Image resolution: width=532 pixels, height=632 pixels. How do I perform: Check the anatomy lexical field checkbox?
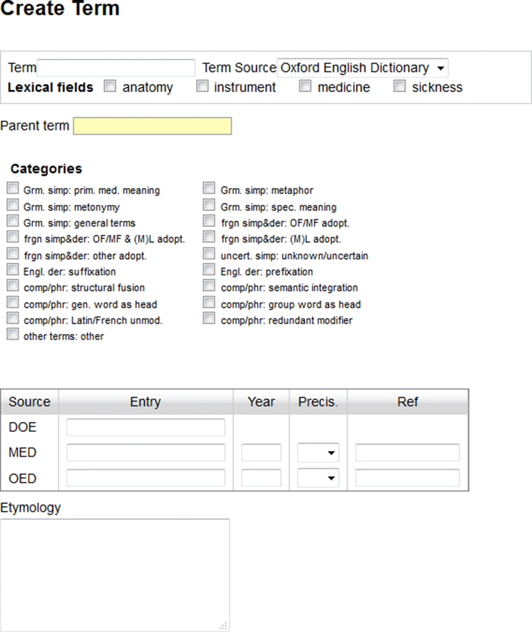[x=110, y=86]
